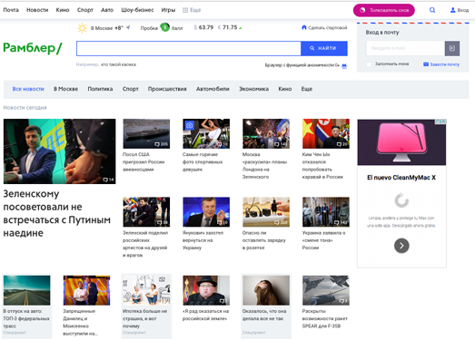The image size is (475, 340).
Task: Click Браузер с функцией анонимности link
Action: [302, 65]
